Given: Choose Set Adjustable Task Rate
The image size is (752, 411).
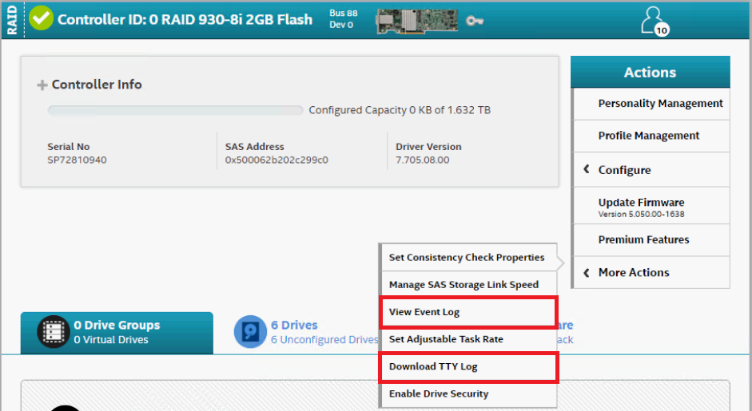Looking at the screenshot, I should pos(468,339).
